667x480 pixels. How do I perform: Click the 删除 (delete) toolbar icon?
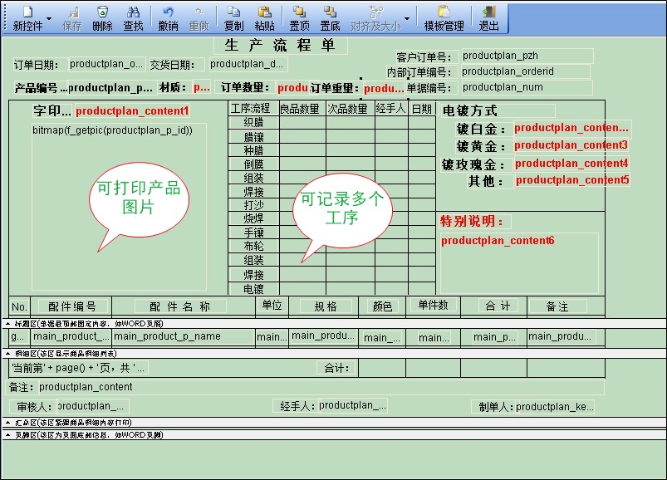[102, 17]
